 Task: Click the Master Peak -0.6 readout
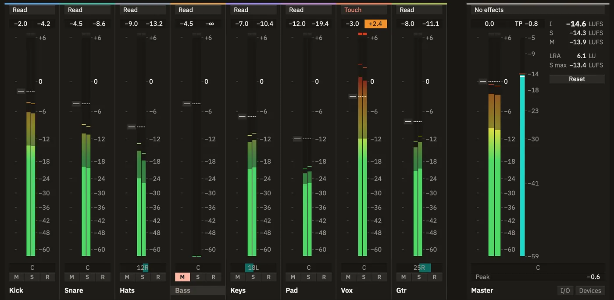pyautogui.click(x=538, y=277)
